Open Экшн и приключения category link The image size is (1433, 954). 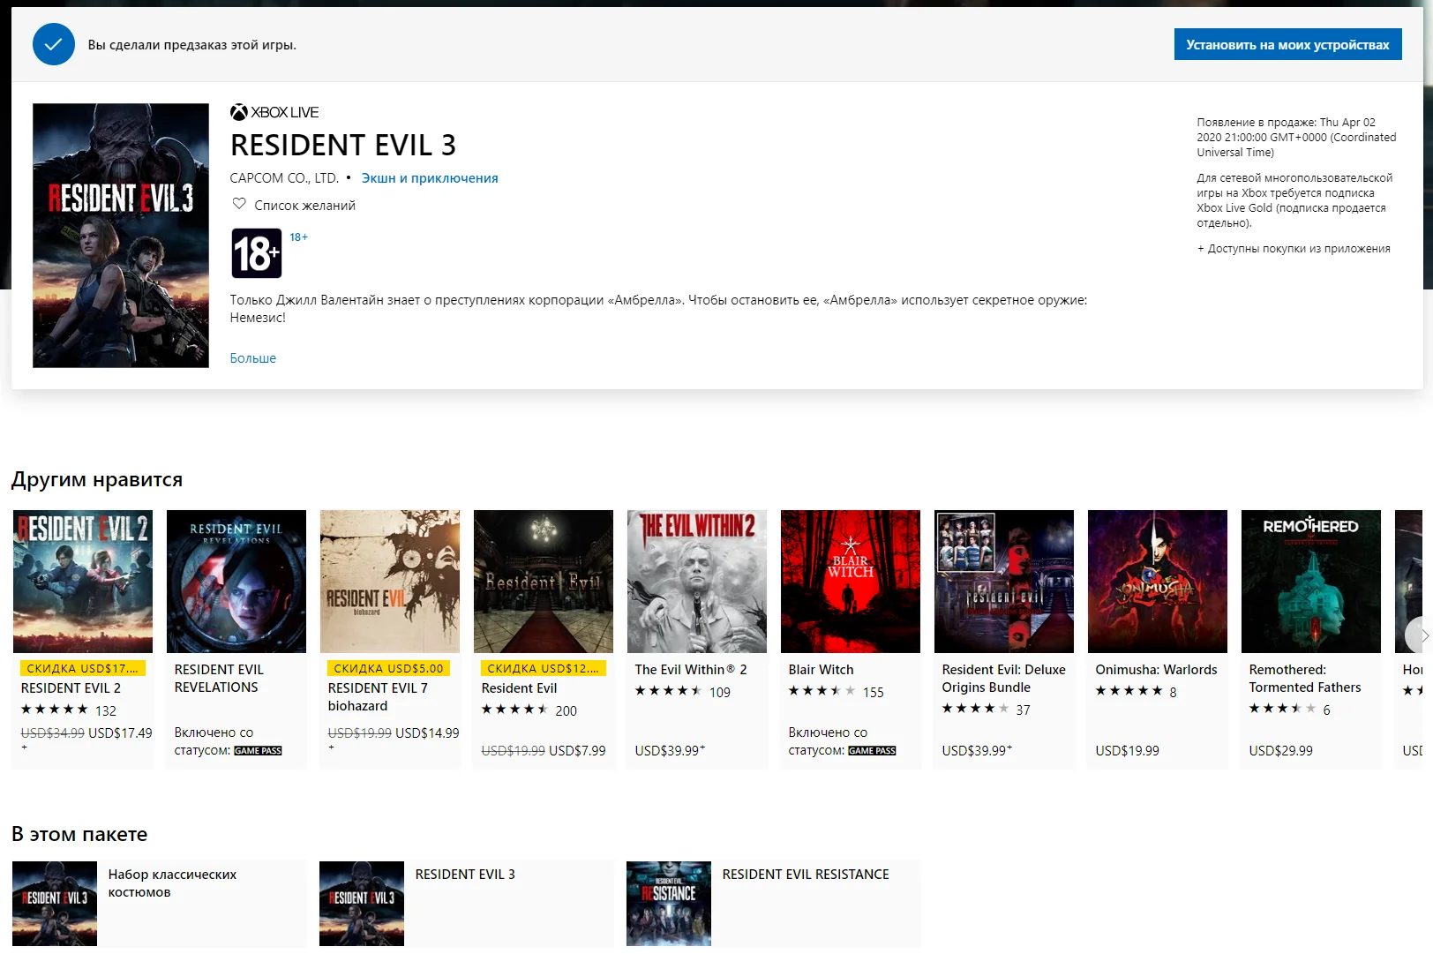(x=430, y=178)
